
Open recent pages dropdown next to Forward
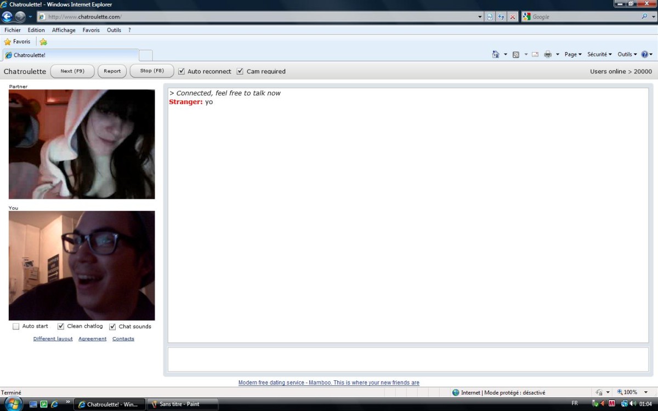click(30, 17)
